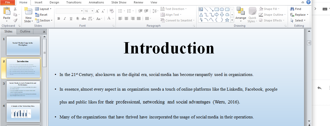Select the straight Line shape
330x126 pixels.
point(207,9)
